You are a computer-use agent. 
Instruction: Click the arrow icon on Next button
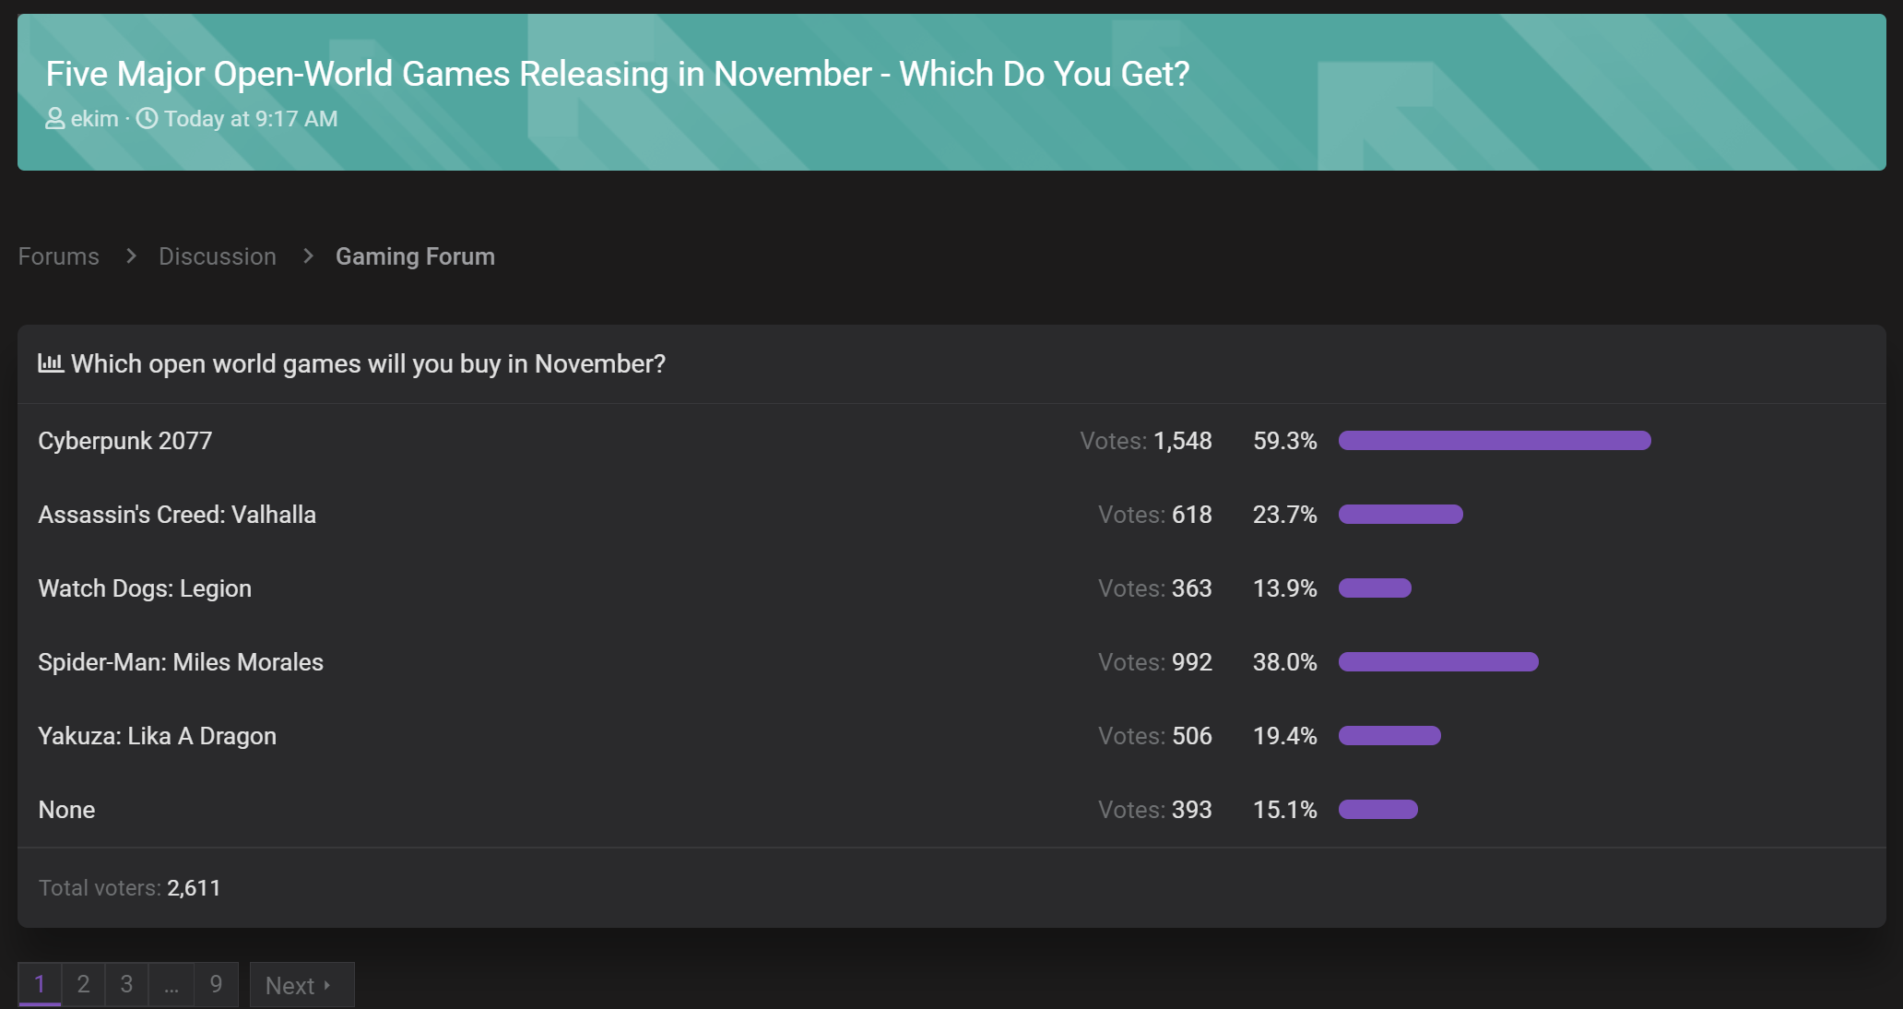327,985
